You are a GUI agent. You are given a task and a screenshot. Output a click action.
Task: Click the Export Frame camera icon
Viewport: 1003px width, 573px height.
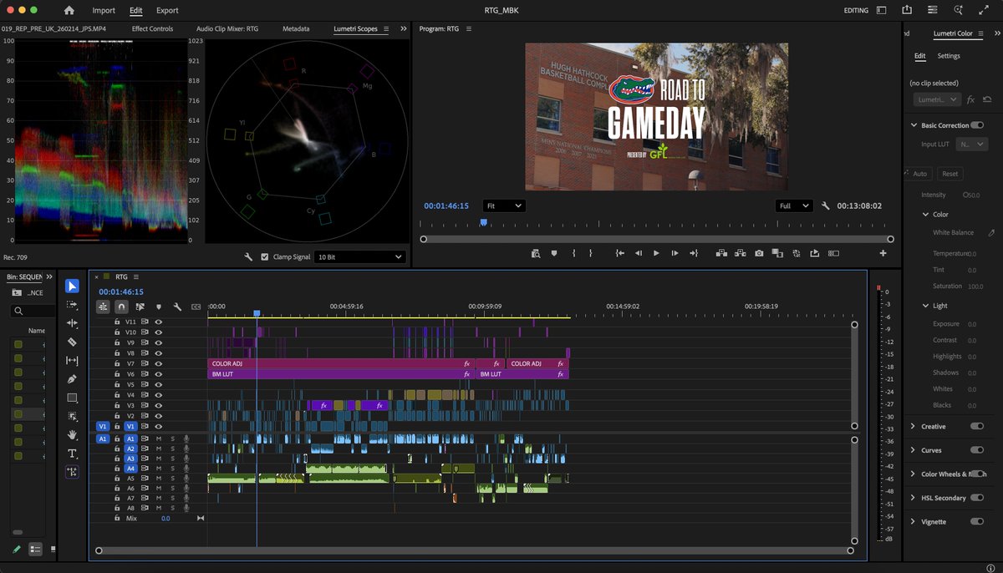(x=758, y=253)
